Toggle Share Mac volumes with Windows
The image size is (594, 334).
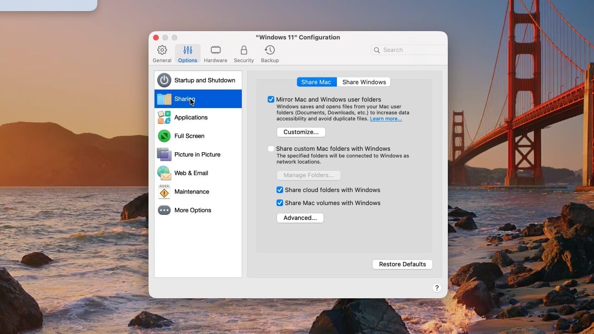click(x=280, y=203)
